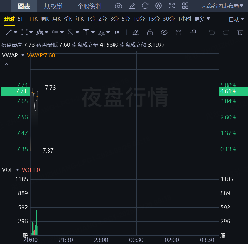Click the refresh chart icon
Viewport: 248px width, 244px height.
coord(145,6)
